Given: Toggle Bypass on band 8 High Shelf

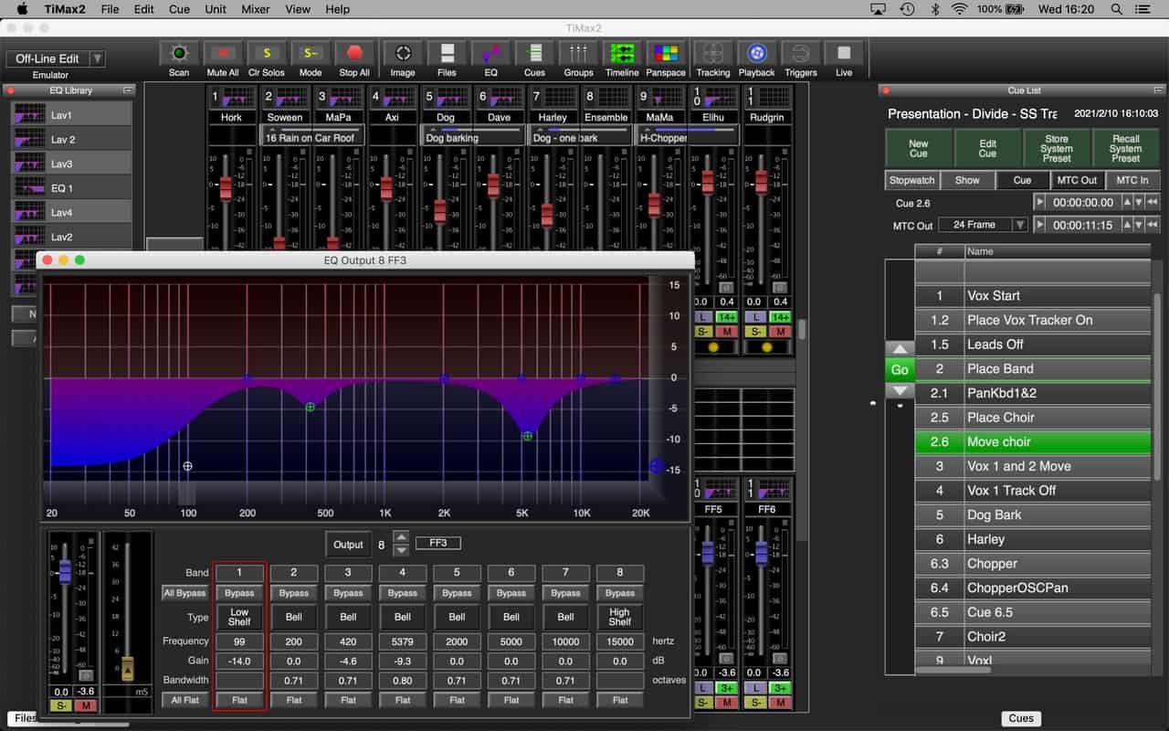Looking at the screenshot, I should click(620, 593).
